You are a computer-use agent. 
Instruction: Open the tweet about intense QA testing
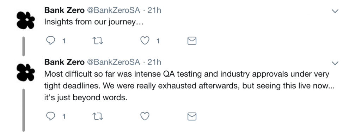tap(189, 86)
